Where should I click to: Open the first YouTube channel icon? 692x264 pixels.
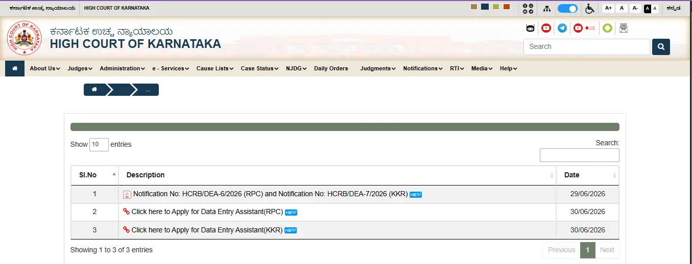[x=546, y=28]
